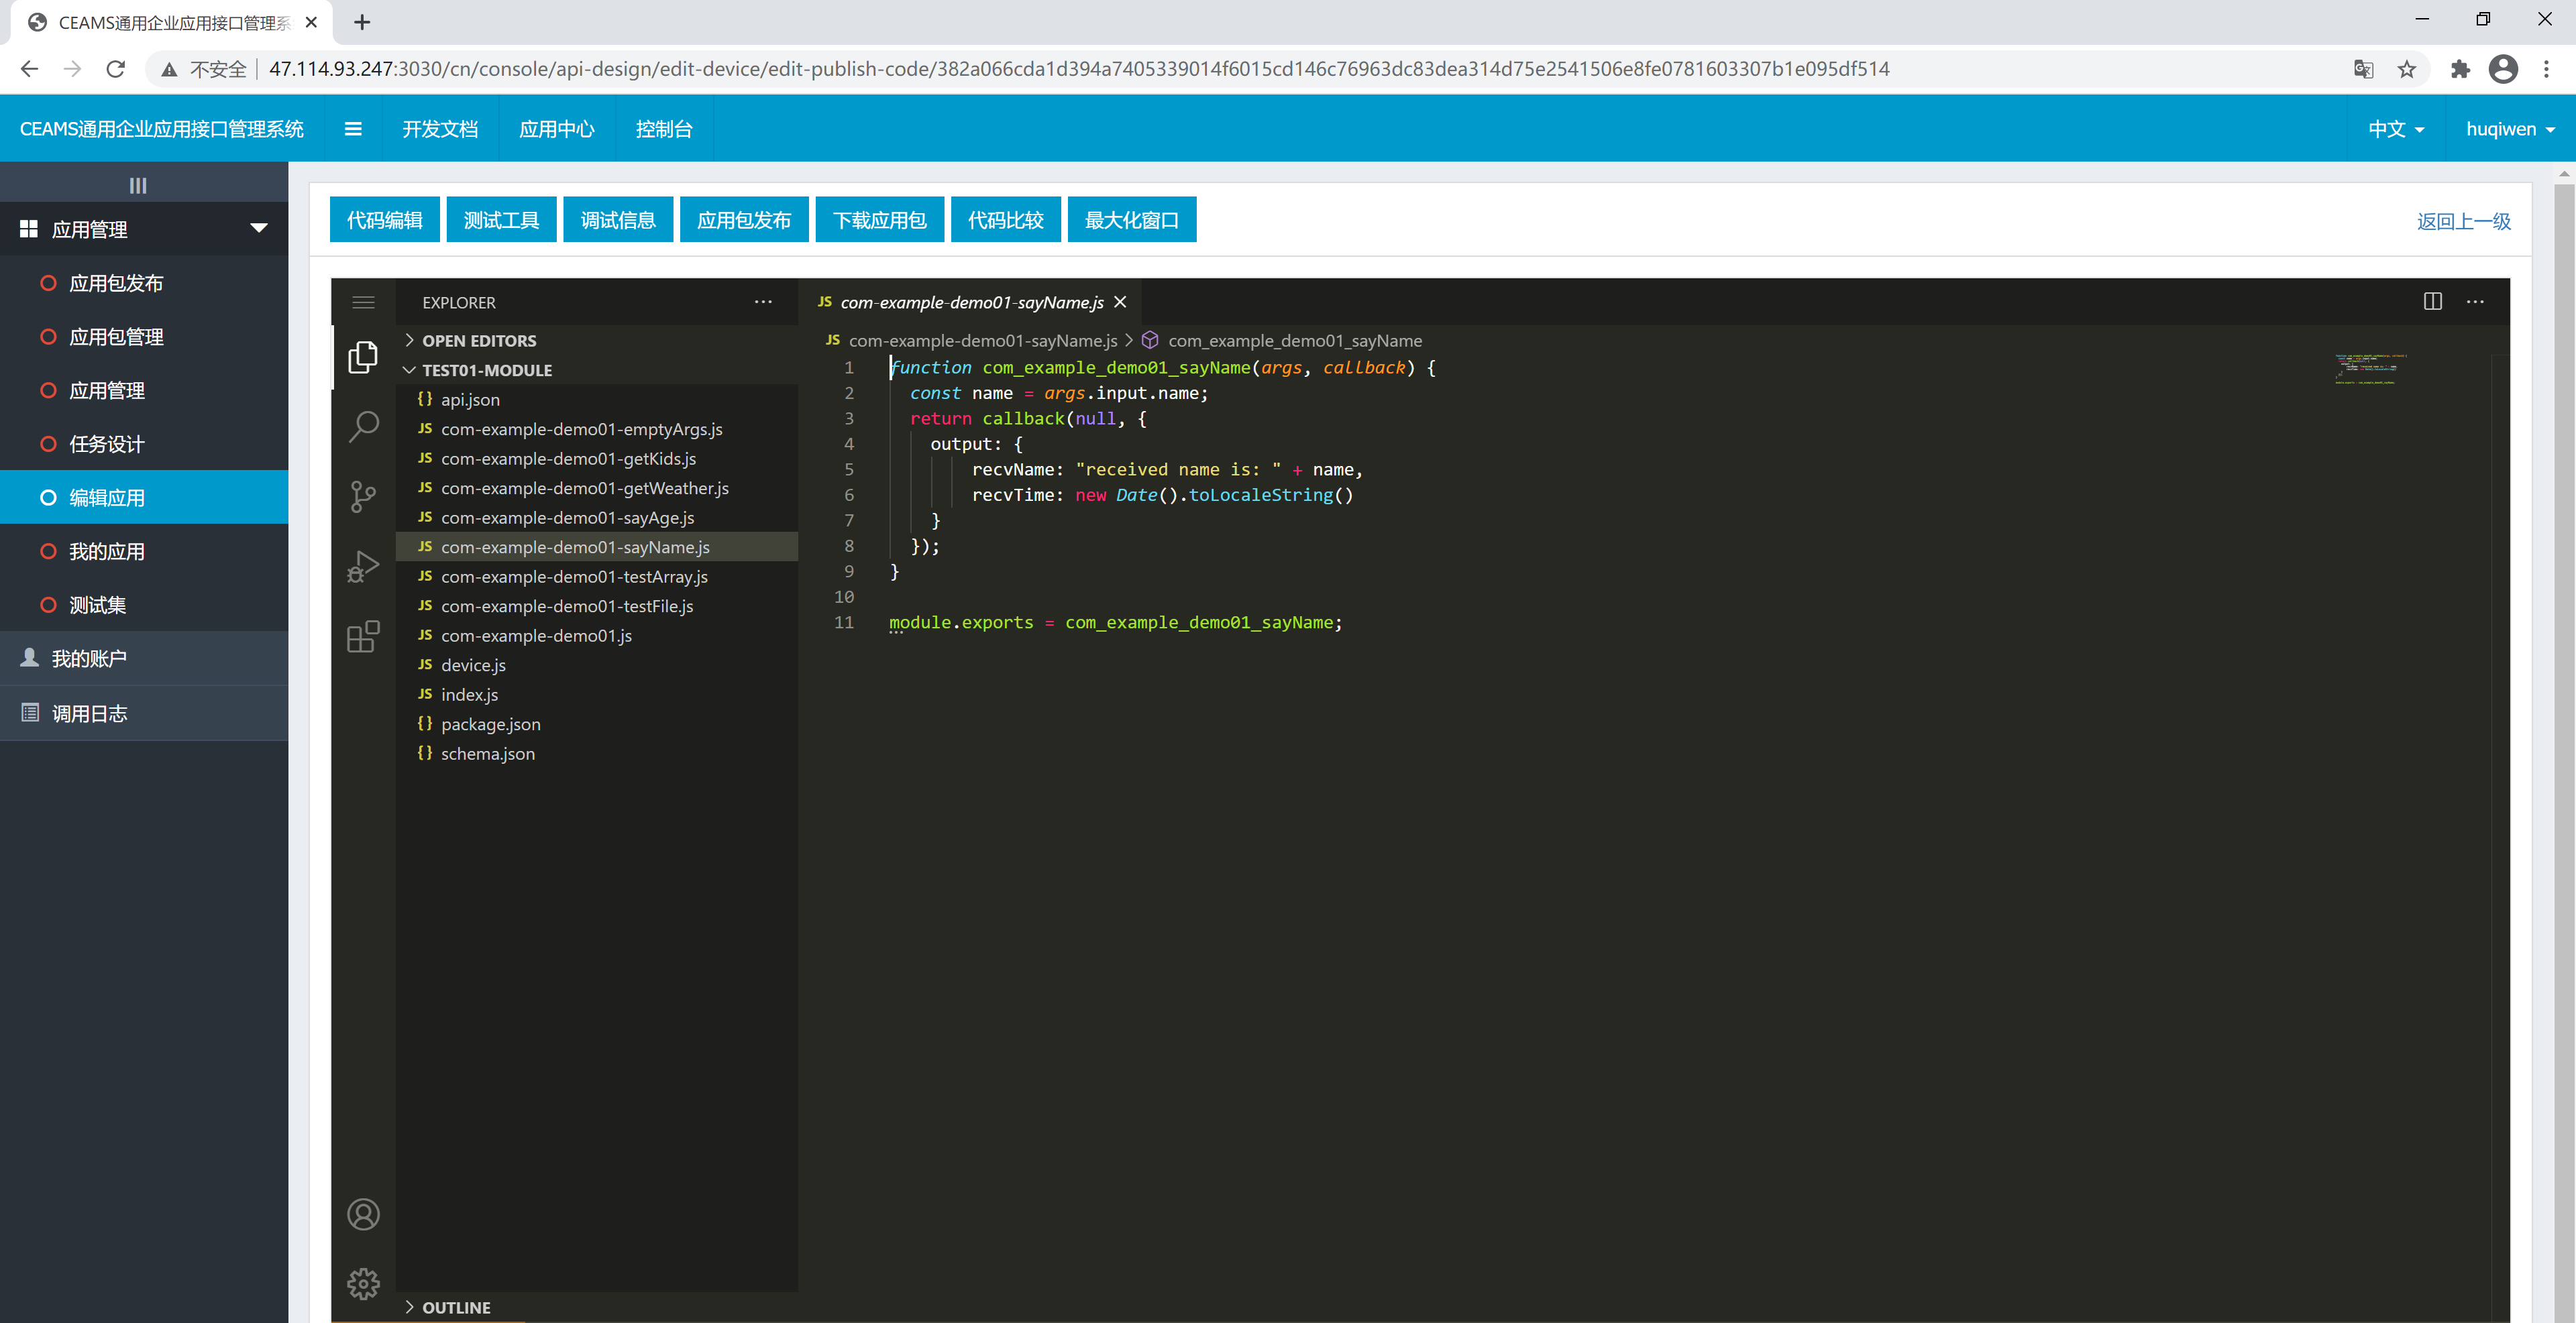
Task: Open Run and Debug icon
Action: (363, 567)
